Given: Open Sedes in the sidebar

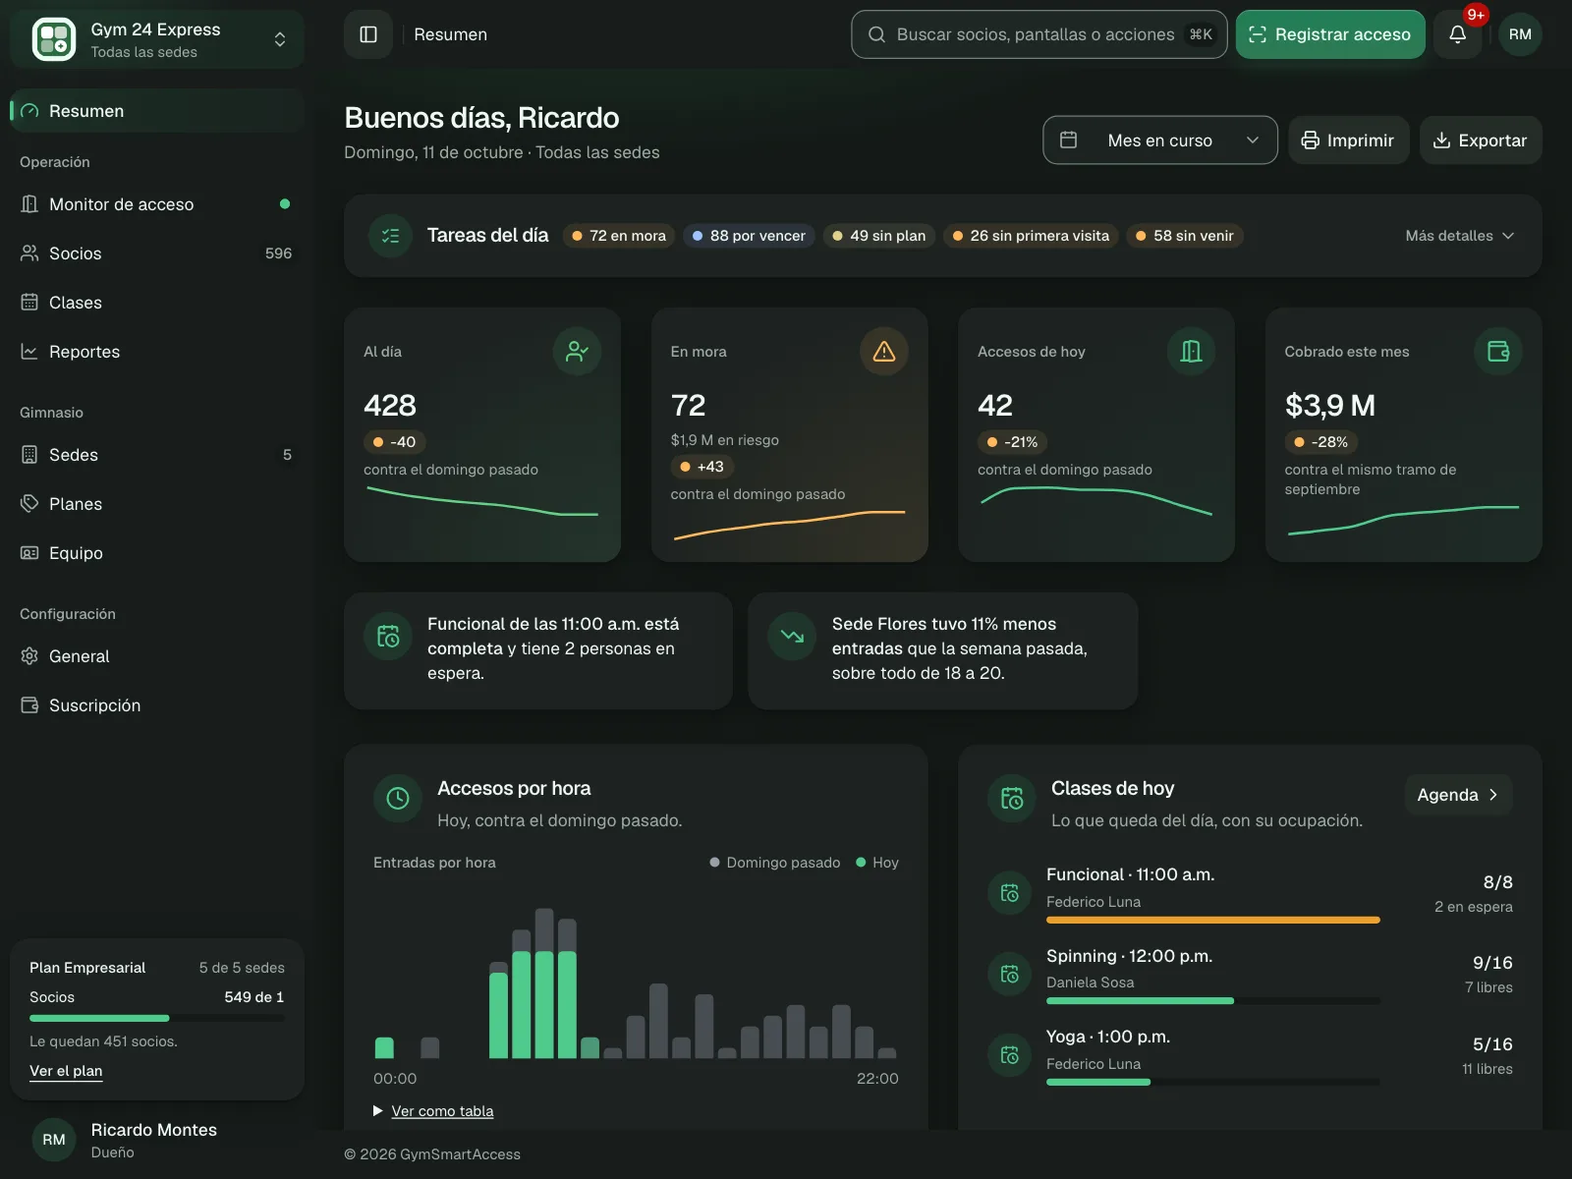Looking at the screenshot, I should (x=157, y=455).
